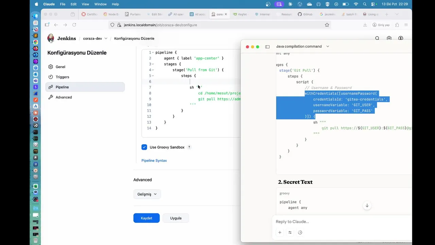Click the plus attachment button in Claude
Screen dimensions: 435x245
(280, 232)
